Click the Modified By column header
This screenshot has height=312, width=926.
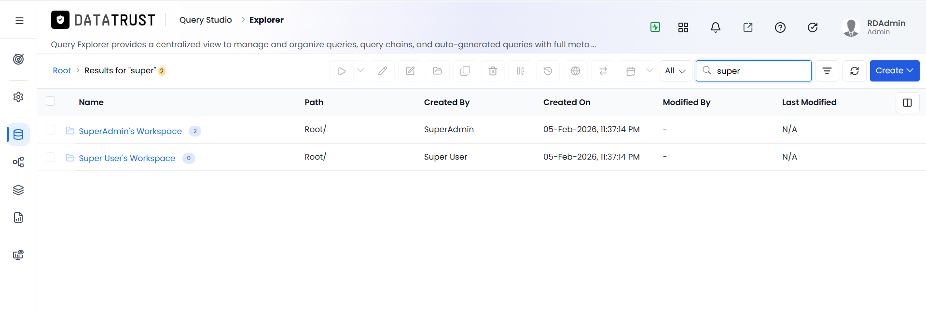687,102
